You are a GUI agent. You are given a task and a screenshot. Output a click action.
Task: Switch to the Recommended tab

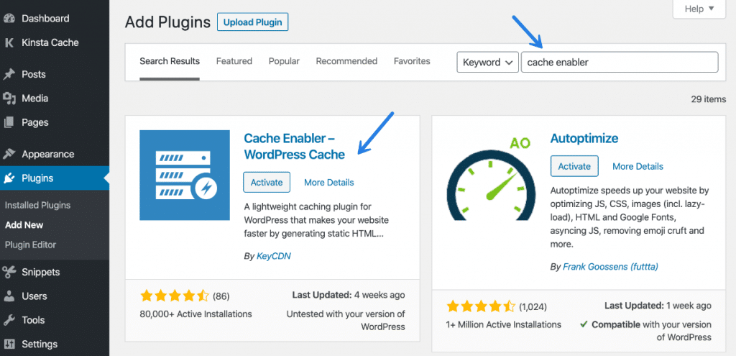click(x=346, y=61)
